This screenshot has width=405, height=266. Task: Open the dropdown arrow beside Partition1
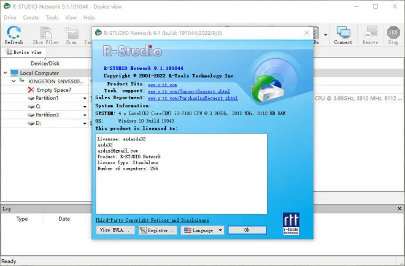(x=85, y=99)
